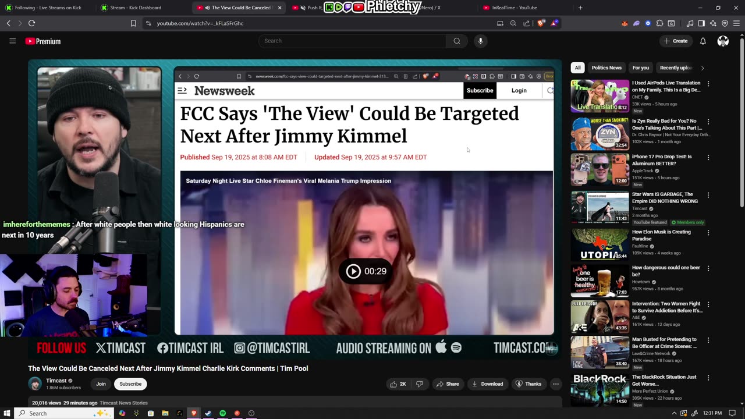Open more actions ellipsis under video

tap(556, 384)
